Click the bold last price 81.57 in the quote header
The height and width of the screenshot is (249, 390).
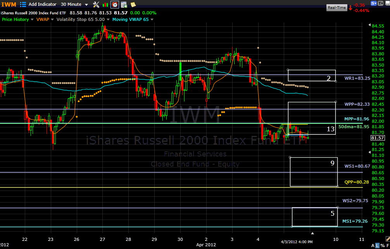pos(121,13)
